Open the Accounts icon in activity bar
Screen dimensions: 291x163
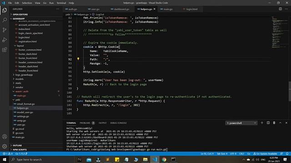pos(5,137)
